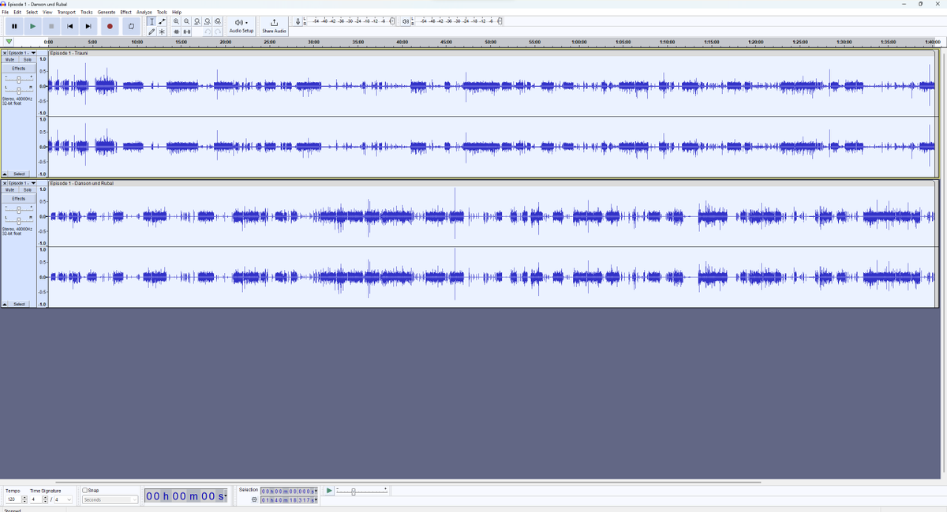The image size is (947, 512).
Task: Click the Share Audio button
Action: click(274, 26)
